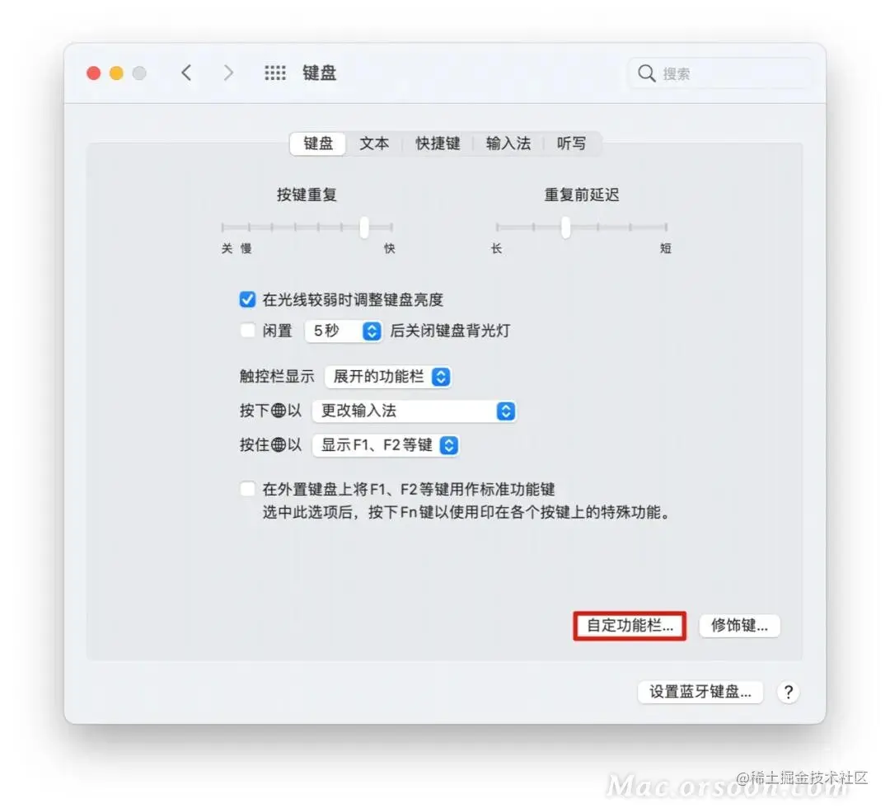
Task: Check 在外置键盘上将F1、F2等键用作标准功能键
Action: tap(247, 489)
